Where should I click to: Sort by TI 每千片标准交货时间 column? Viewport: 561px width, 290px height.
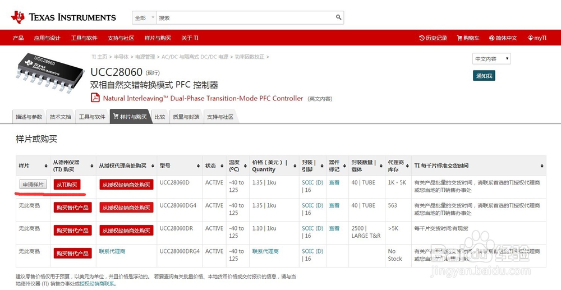point(542,166)
